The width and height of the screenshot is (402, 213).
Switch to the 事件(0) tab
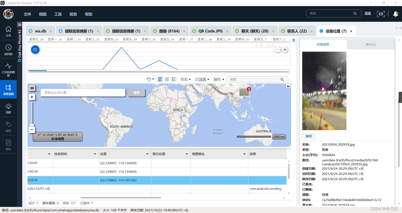coord(370,45)
